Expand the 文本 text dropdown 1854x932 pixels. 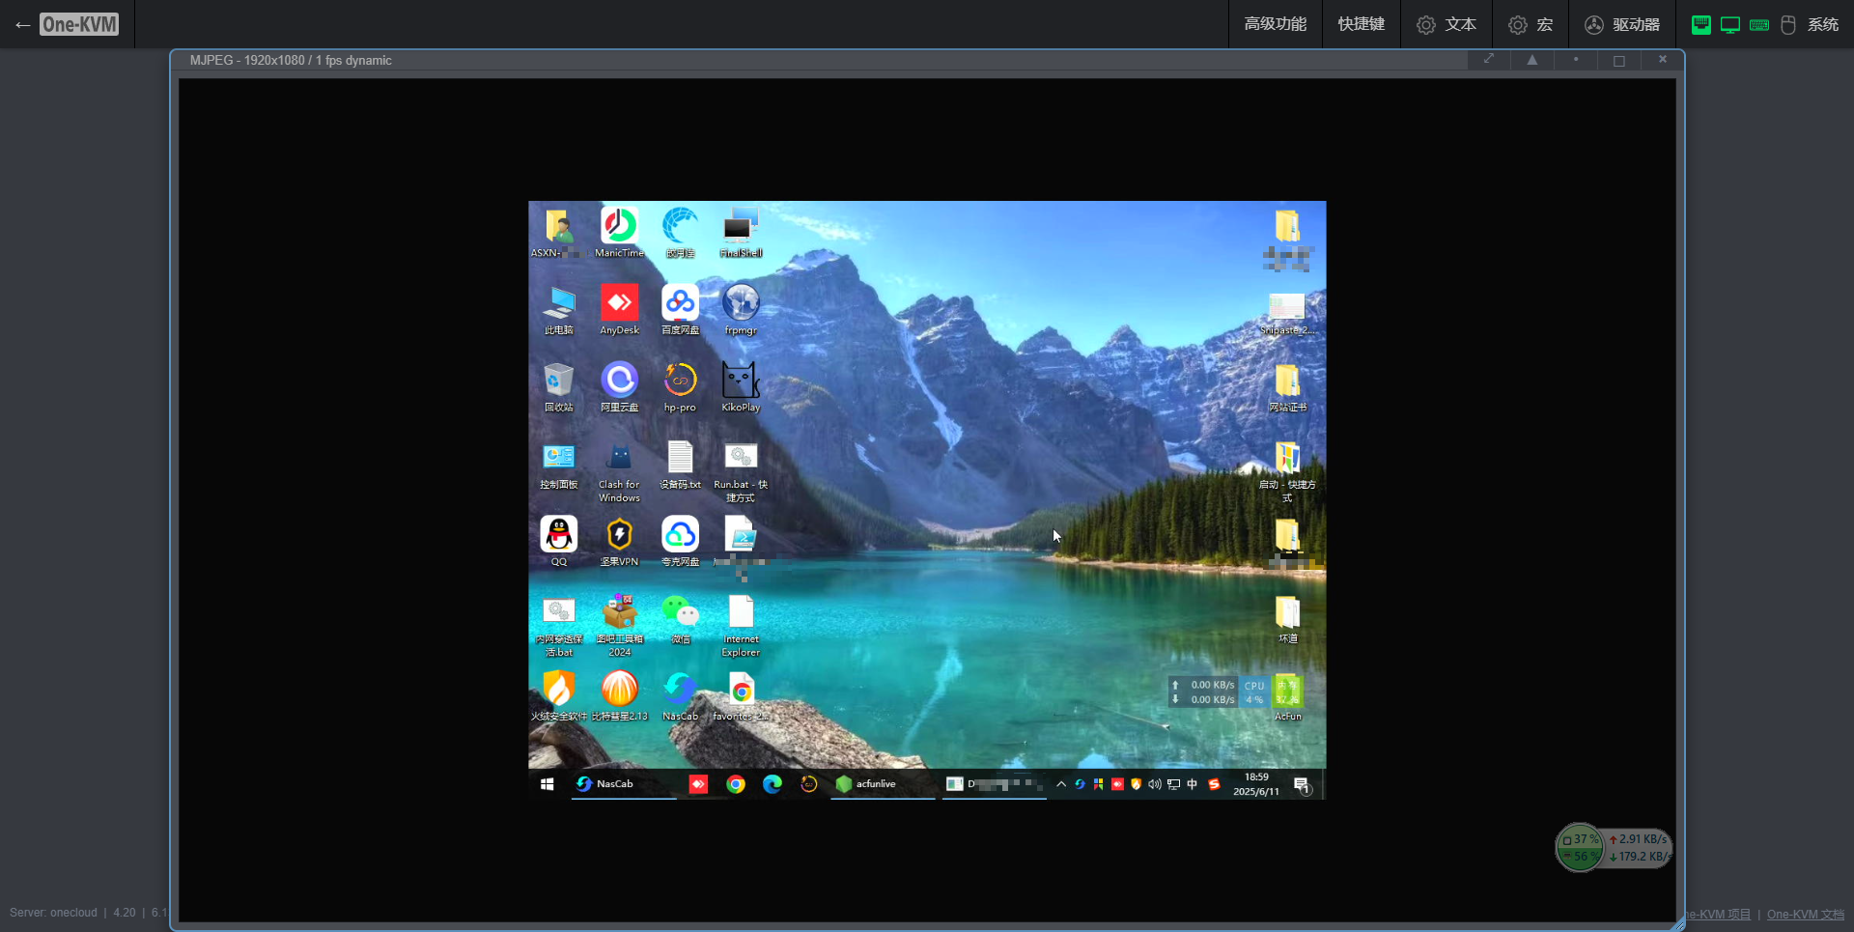(x=1446, y=24)
